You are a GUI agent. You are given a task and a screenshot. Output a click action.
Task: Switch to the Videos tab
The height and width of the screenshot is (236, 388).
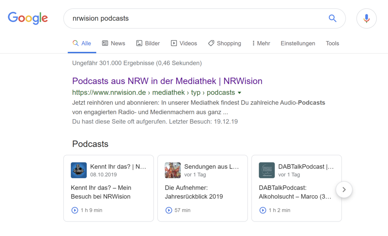[x=184, y=43]
